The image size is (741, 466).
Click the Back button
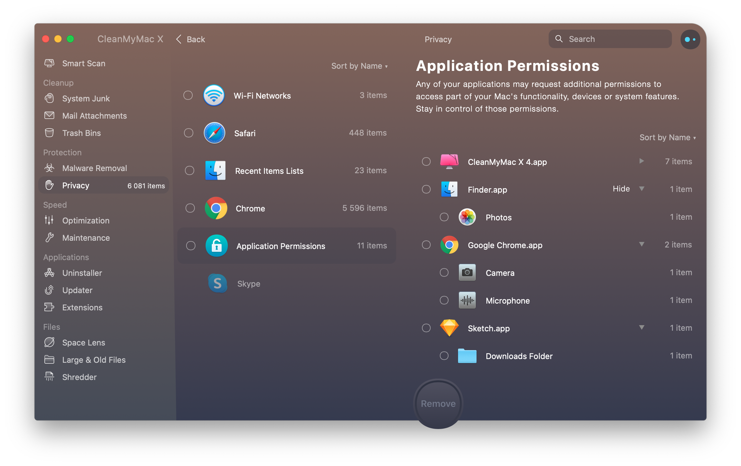[190, 39]
